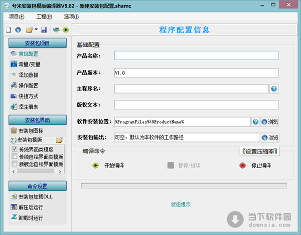Click the 产品名称 input field
The image size is (301, 235).
coord(196,55)
